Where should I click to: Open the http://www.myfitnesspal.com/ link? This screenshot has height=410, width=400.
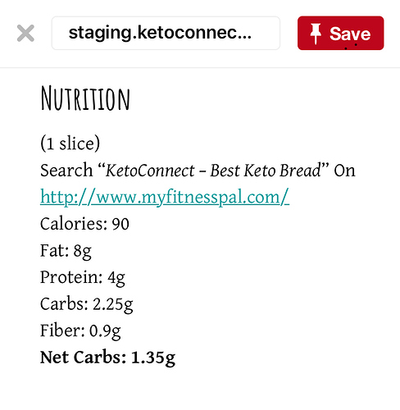point(165,197)
